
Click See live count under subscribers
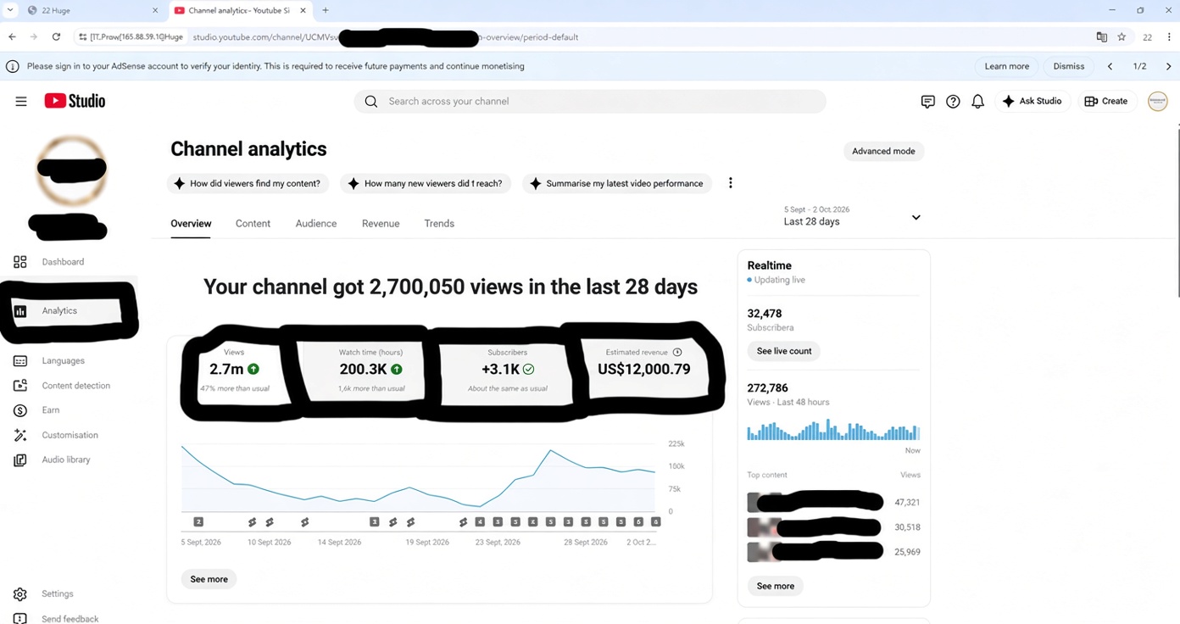click(784, 351)
